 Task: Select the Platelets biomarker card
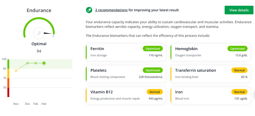click(x=126, y=74)
